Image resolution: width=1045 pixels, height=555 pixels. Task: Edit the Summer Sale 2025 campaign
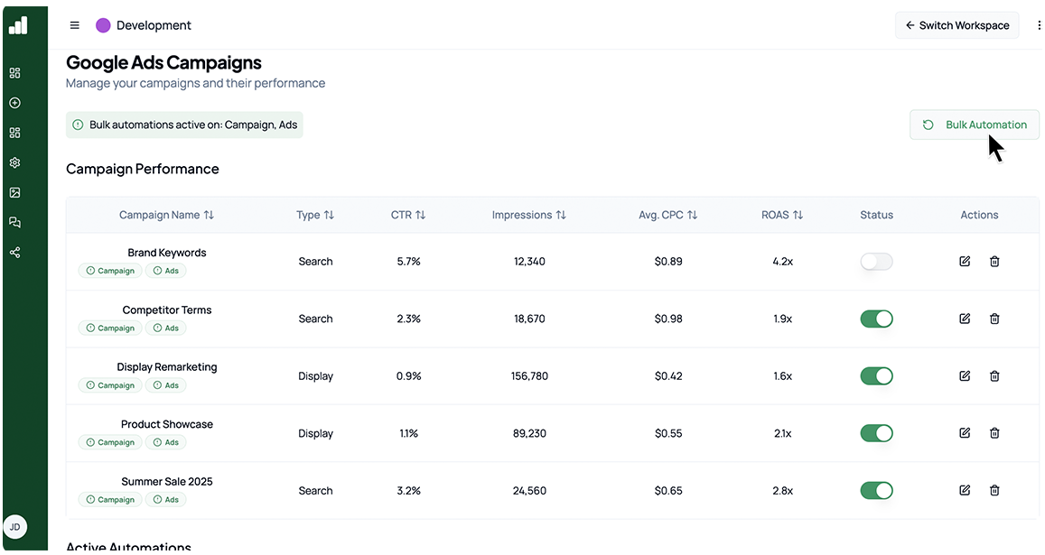[965, 490]
